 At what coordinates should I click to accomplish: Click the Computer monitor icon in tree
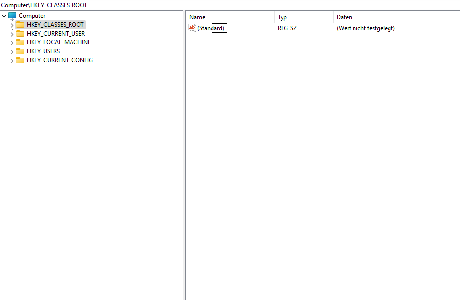point(12,16)
